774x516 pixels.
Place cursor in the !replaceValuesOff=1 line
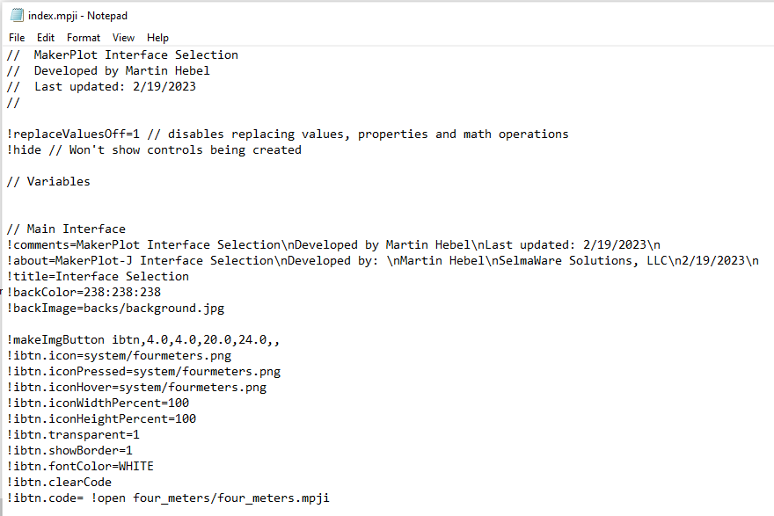288,134
